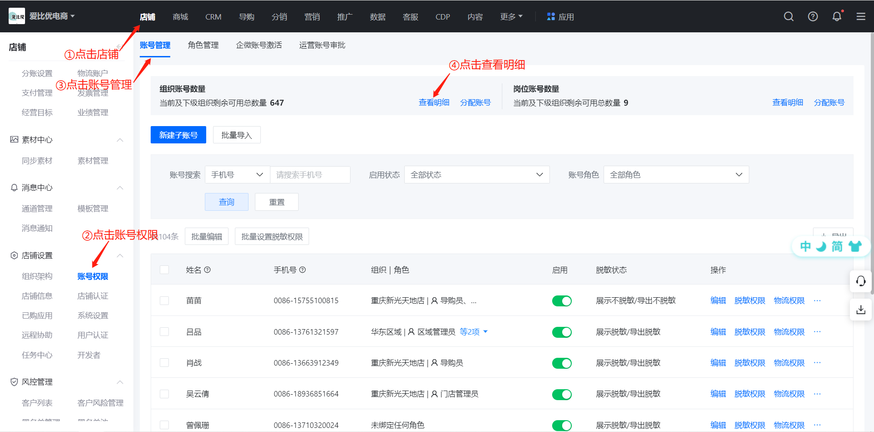Click the 素材中心 picture icon
Image resolution: width=874 pixels, height=432 pixels.
coord(15,139)
